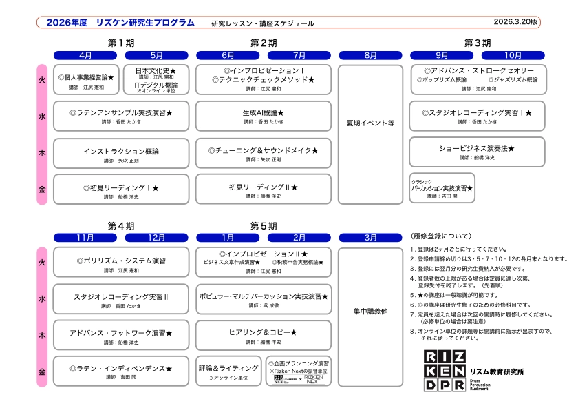Click the pink 金 label in bottom schedule
This screenshot has height=408, width=578.
click(x=42, y=371)
